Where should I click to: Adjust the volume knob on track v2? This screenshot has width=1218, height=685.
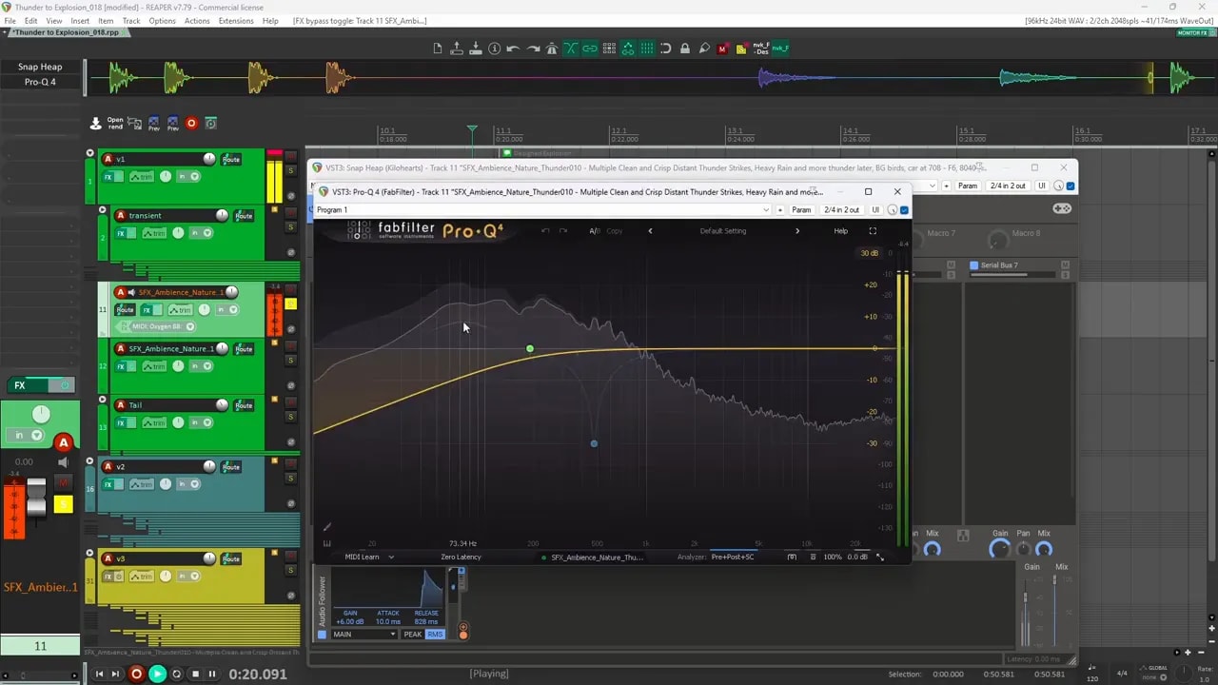(209, 467)
